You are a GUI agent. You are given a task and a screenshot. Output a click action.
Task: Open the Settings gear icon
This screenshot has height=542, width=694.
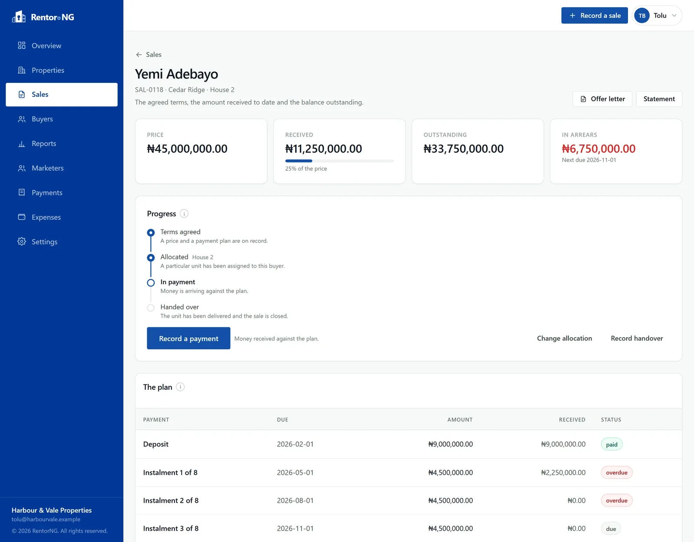click(22, 242)
